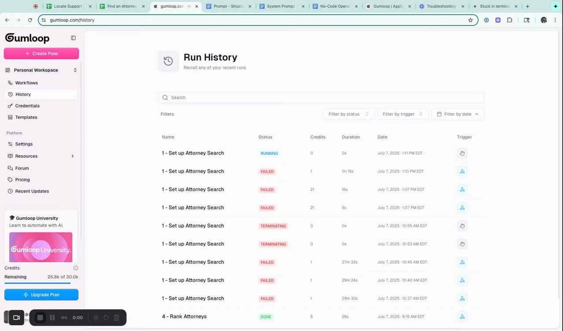Click hand trigger icon for 10:55 AM run
Image resolution: width=563 pixels, height=331 pixels.
coord(462,226)
